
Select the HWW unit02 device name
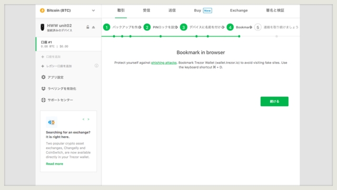60,25
